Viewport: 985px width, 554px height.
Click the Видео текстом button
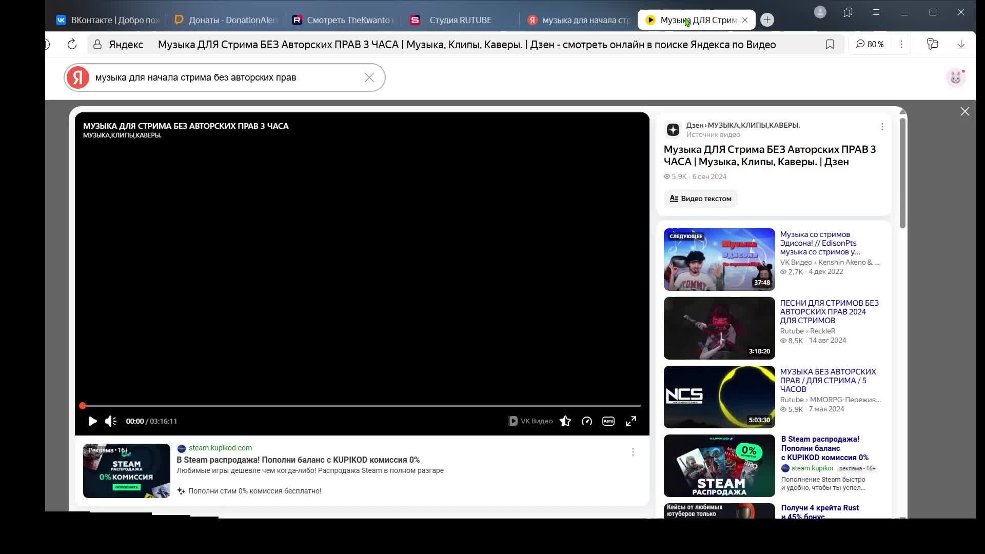(701, 199)
